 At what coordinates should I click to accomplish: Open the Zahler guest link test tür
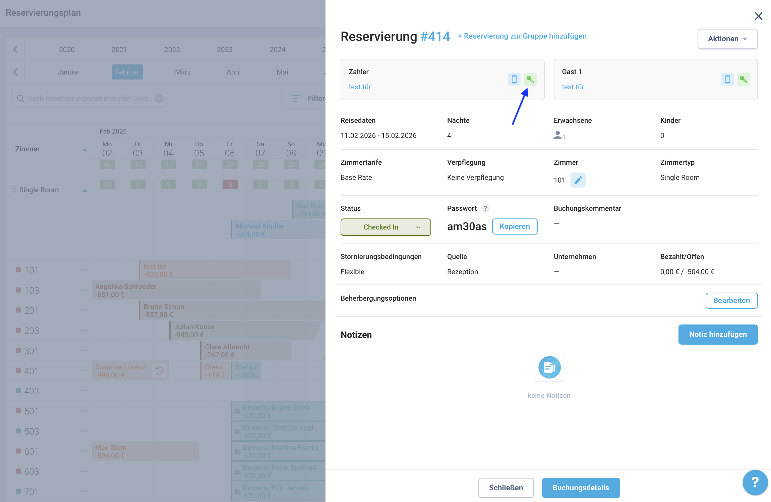click(360, 87)
